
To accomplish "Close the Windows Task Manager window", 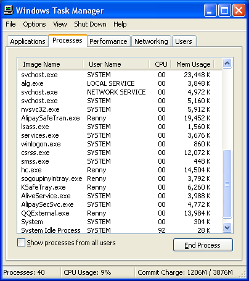I will pyautogui.click(x=239, y=10).
